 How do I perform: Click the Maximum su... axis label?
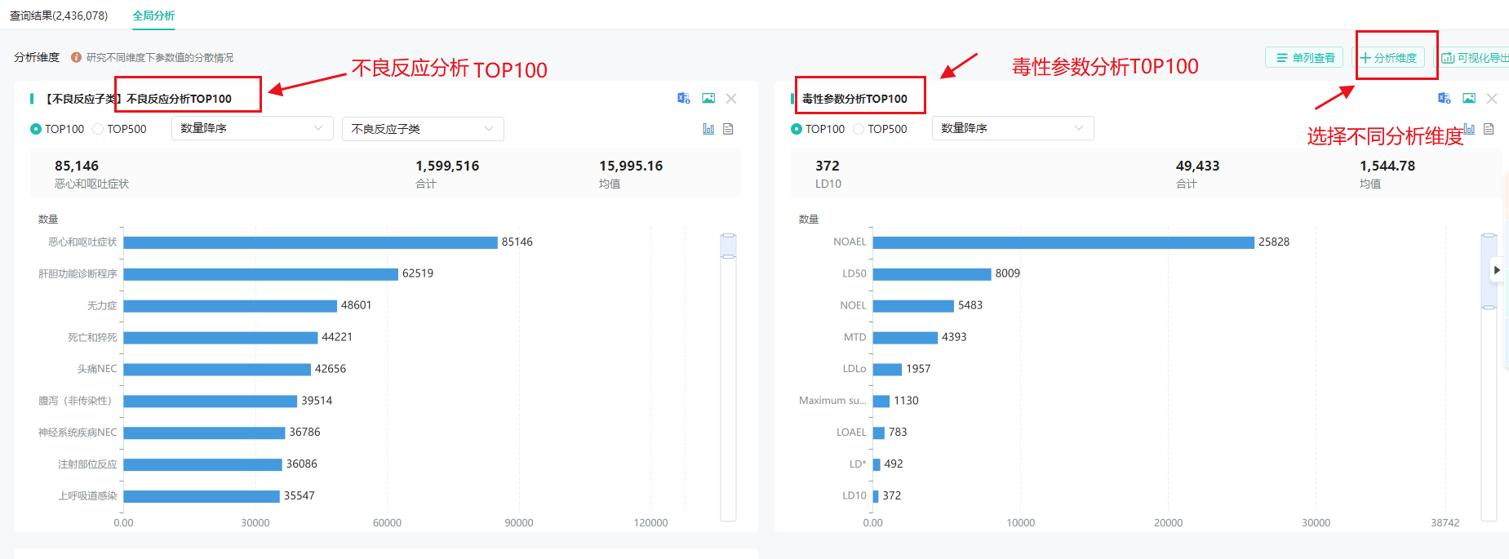(832, 401)
